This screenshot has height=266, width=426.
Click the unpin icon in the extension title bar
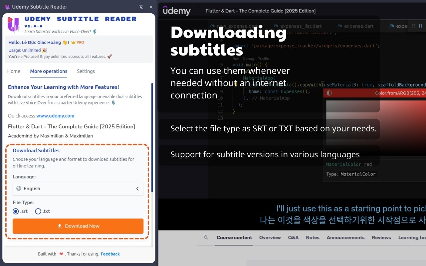click(x=141, y=7)
